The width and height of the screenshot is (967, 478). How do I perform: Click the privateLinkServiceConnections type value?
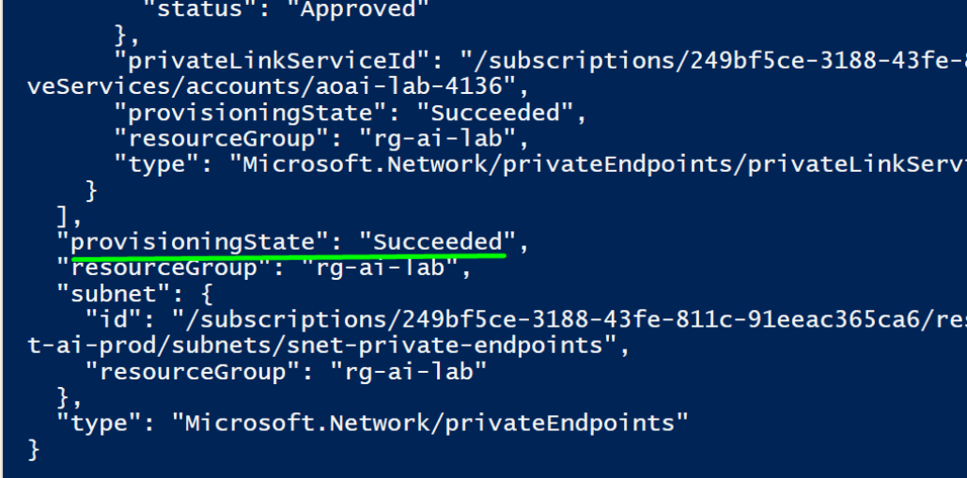599,164
